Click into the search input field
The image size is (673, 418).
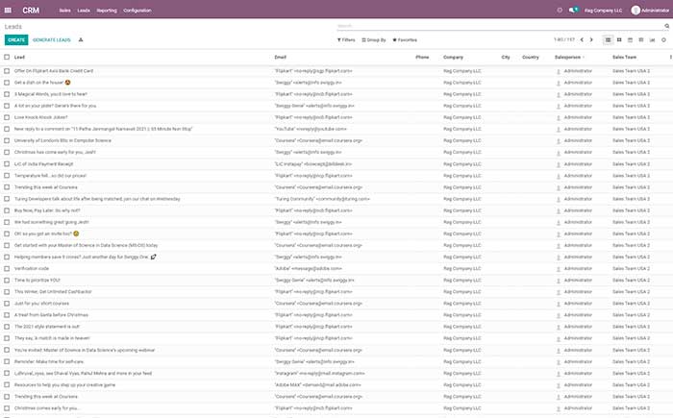[x=500, y=26]
